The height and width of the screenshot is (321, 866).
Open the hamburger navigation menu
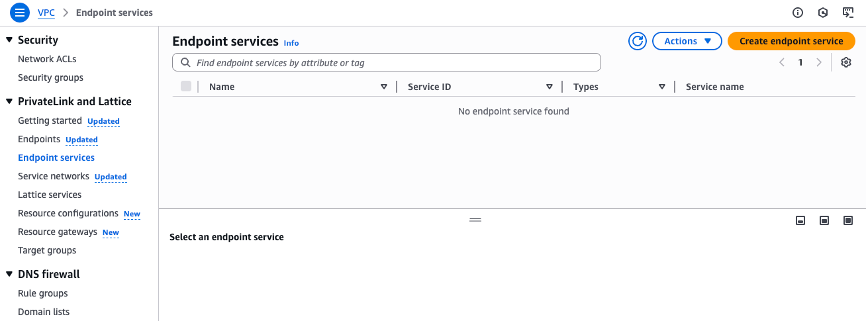pyautogui.click(x=20, y=13)
